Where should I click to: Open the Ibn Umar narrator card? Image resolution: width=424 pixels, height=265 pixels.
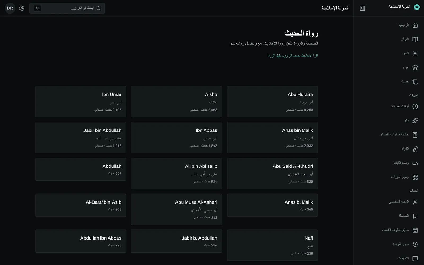(x=81, y=101)
